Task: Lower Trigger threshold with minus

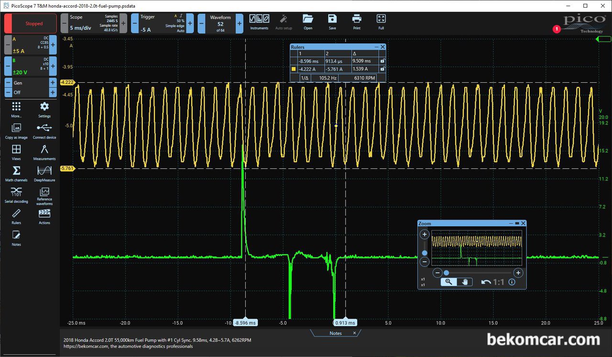Action: click(x=135, y=23)
